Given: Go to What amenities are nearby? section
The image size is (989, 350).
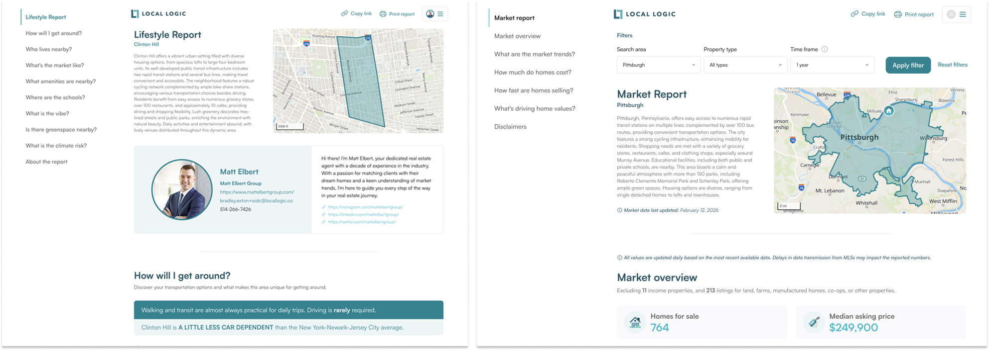Looking at the screenshot, I should pos(61,82).
